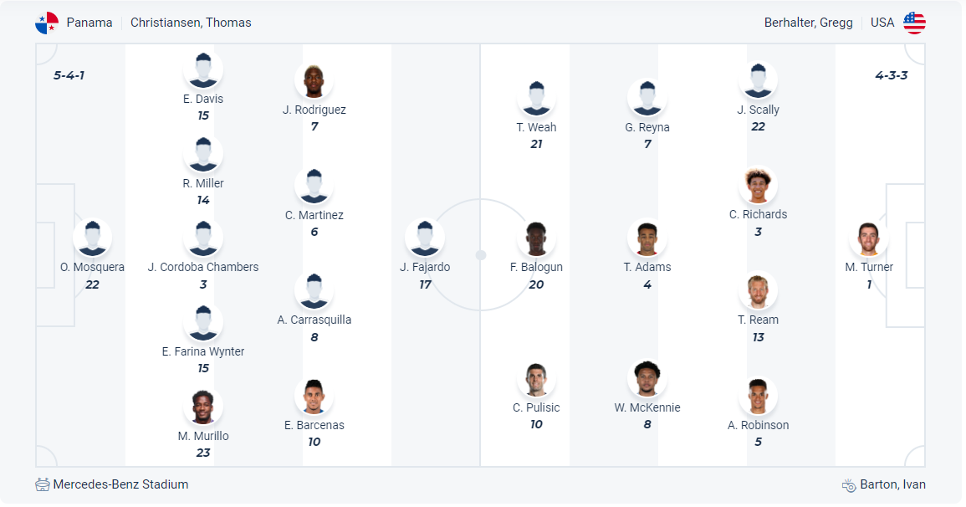This screenshot has width=966, height=507.
Task: Open M. Turner's goalkeeper avatar
Action: (869, 239)
